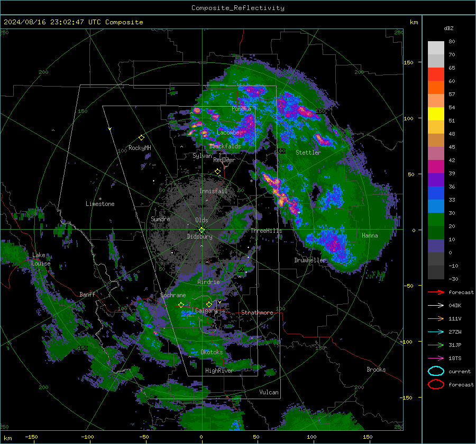Click the Cochrane town label

pos(173,295)
